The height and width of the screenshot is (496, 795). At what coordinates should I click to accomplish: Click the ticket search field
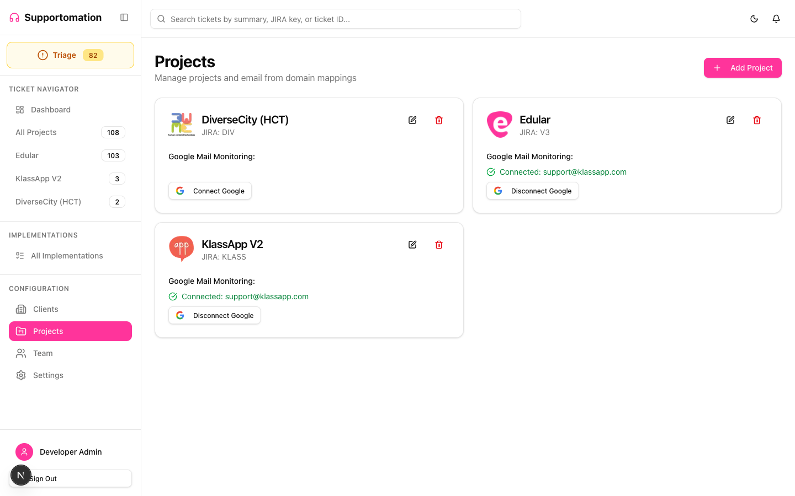[x=335, y=19]
